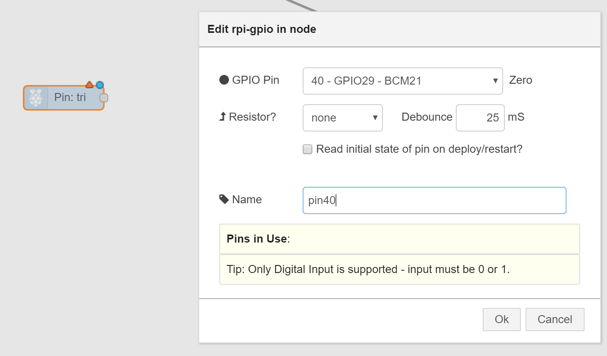Click the "Zero" text beside the GPIO dropdown

tap(520, 80)
